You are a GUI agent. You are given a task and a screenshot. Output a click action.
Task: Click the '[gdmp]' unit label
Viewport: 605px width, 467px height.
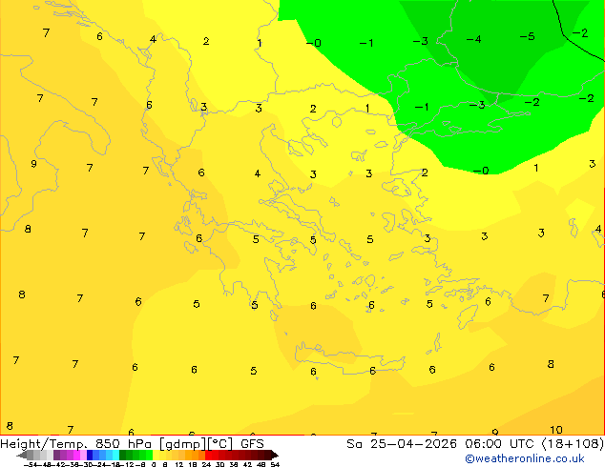click(182, 444)
